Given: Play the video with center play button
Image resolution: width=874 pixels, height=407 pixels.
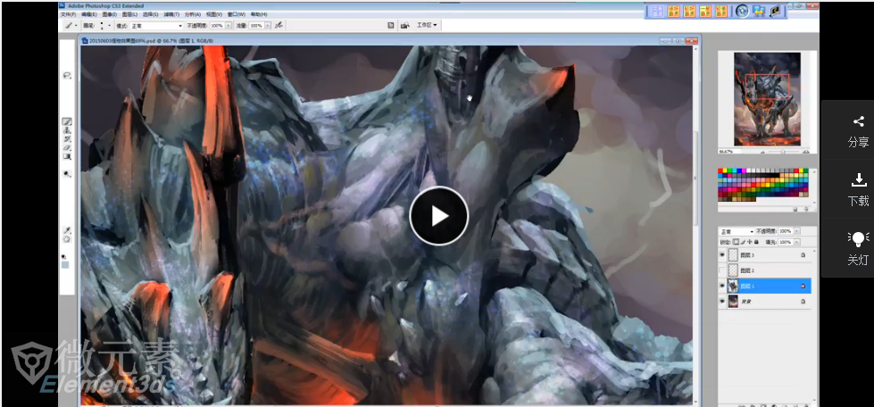Looking at the screenshot, I should pyautogui.click(x=438, y=216).
